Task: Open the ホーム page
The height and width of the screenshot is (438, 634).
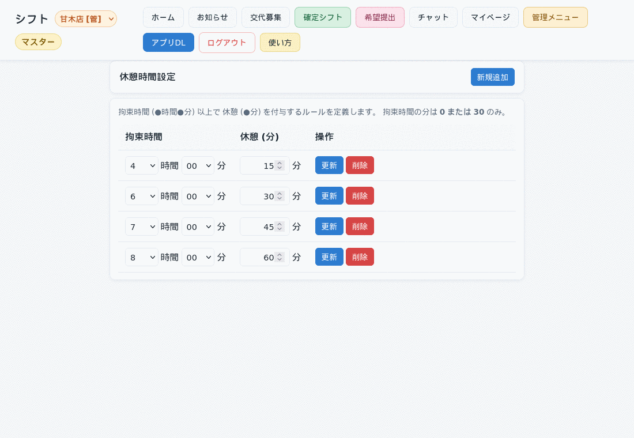Action: tap(163, 17)
